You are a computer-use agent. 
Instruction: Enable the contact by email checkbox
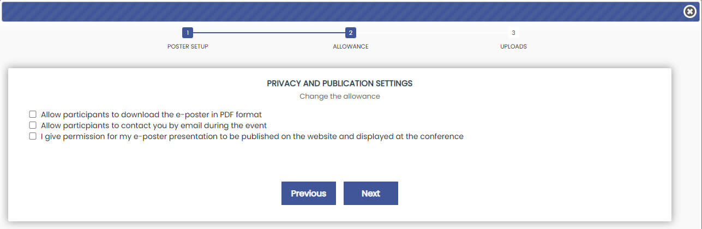[33, 125]
